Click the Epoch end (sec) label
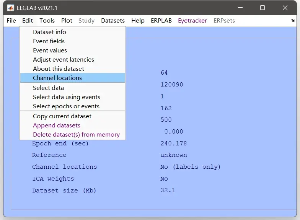 tap(60, 143)
